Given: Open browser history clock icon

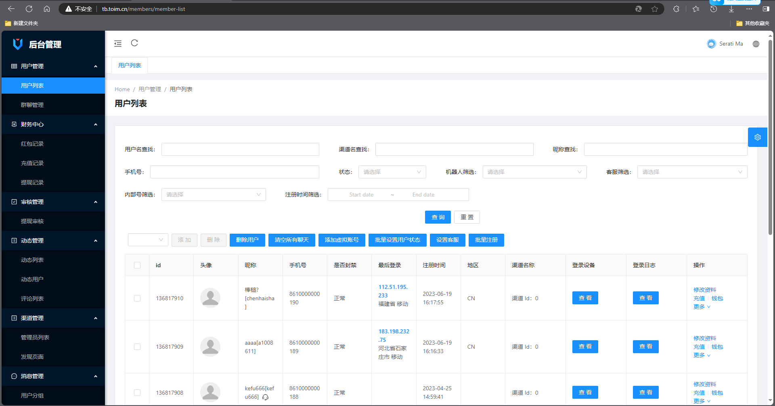Looking at the screenshot, I should 714,9.
